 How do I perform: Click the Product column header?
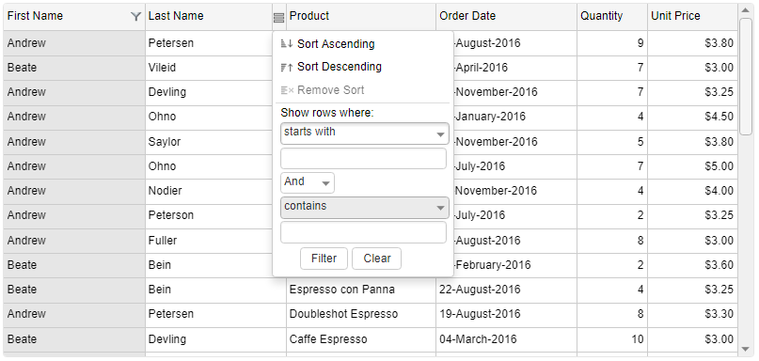[361, 16]
